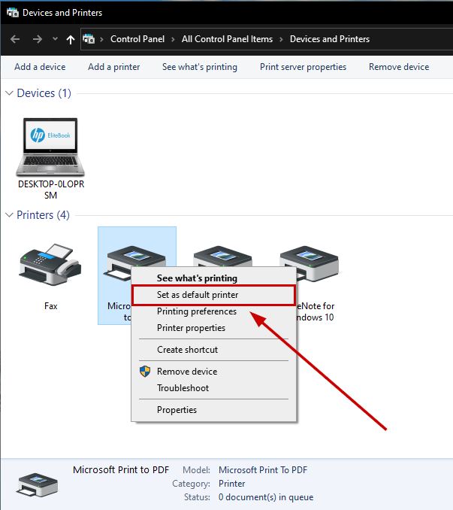Viewport: 453px width, 510px height.
Task: Click the address bar location icon
Action: click(89, 39)
